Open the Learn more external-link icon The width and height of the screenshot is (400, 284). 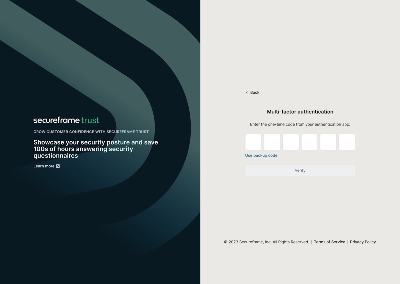coord(58,166)
